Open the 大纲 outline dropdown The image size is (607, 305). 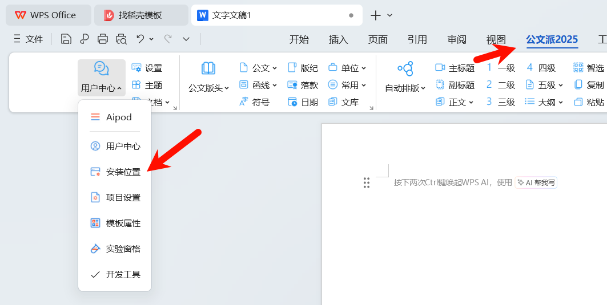[544, 102]
